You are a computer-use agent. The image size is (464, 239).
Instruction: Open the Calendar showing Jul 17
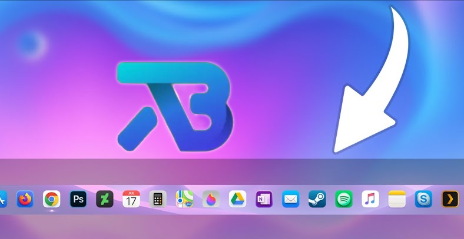pyautogui.click(x=131, y=199)
